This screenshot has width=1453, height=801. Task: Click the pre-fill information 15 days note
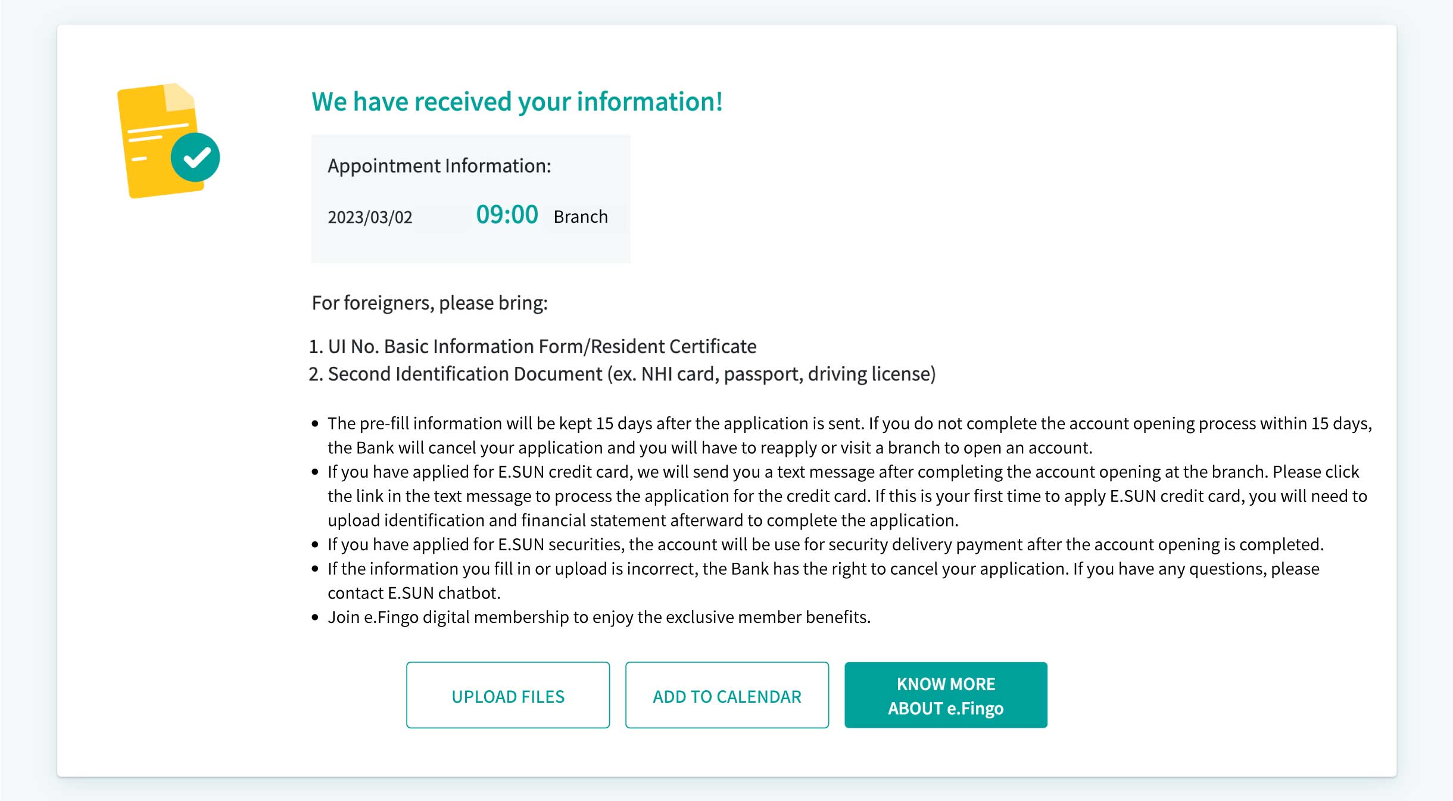point(850,435)
